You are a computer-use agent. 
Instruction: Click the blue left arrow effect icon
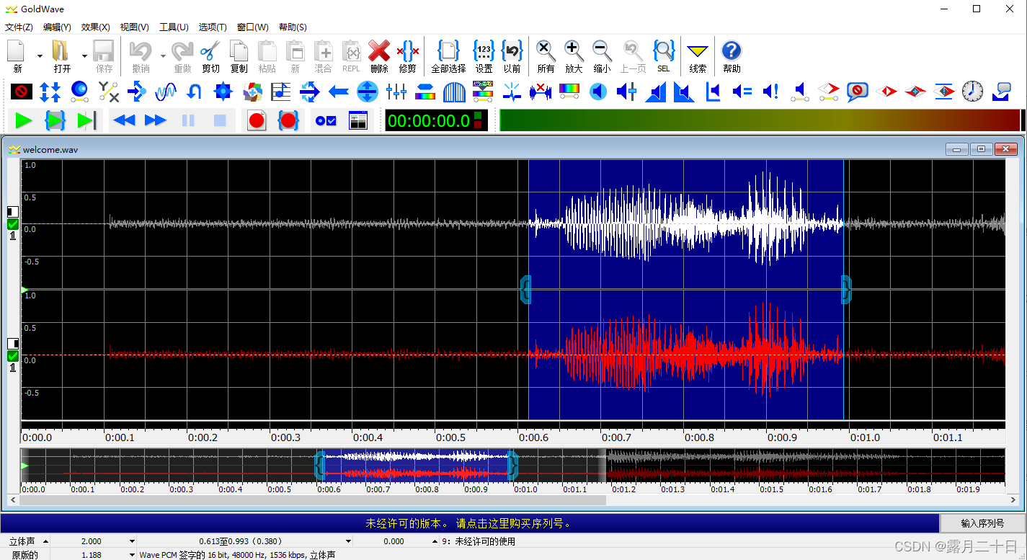click(339, 92)
